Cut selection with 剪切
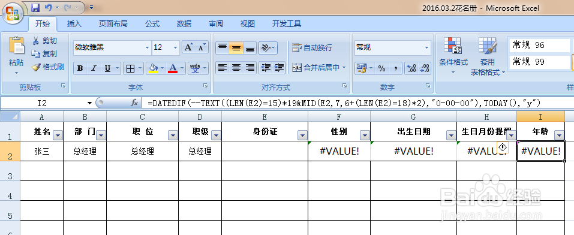This screenshot has width=574, height=235. point(44,41)
